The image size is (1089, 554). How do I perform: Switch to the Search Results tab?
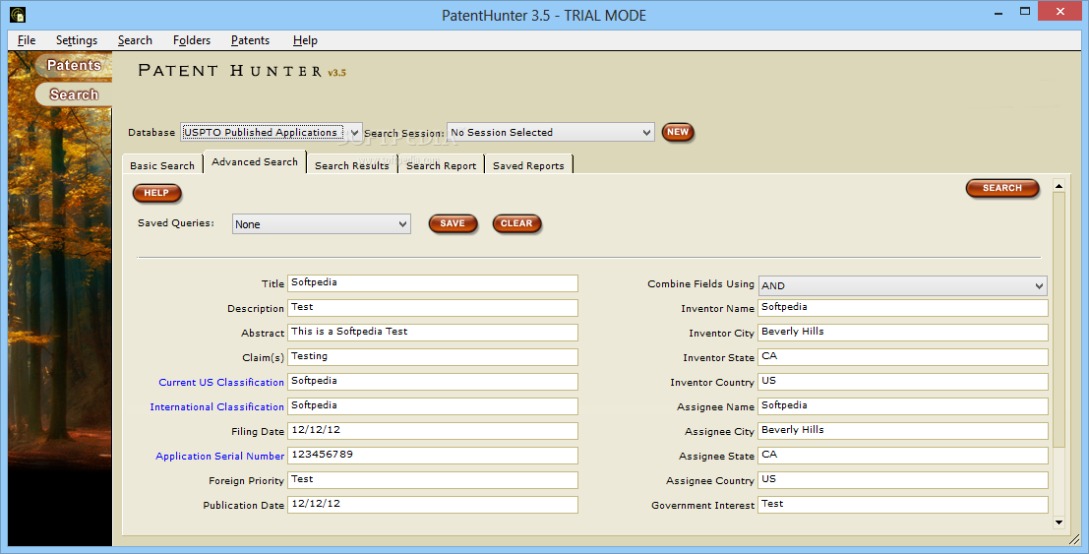(352, 165)
